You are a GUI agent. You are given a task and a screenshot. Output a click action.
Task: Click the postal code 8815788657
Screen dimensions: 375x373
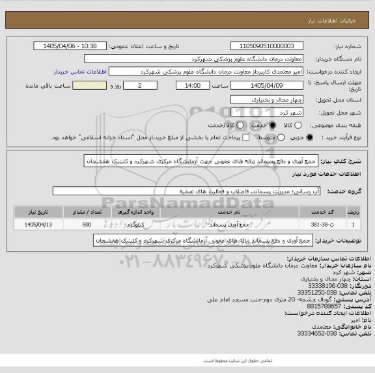tap(324, 306)
